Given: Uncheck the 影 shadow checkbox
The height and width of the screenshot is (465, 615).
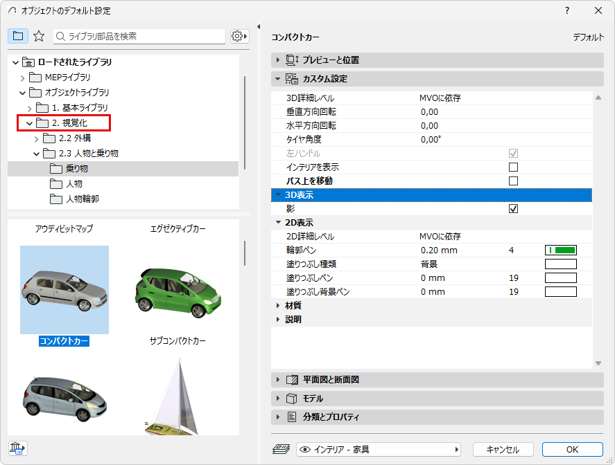Looking at the screenshot, I should pos(513,208).
